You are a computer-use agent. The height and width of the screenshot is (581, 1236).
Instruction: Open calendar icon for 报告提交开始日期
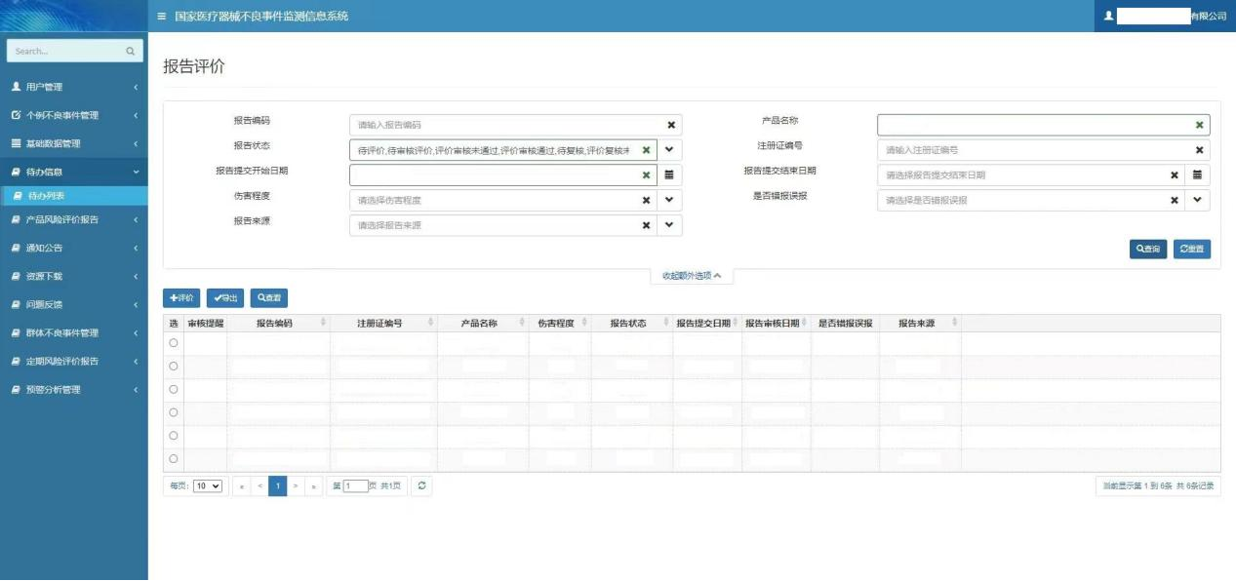coord(669,175)
